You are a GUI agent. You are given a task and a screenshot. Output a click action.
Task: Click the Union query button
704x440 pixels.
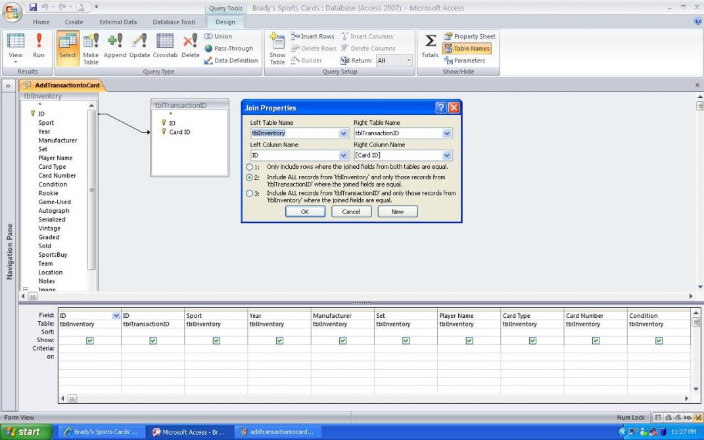[x=218, y=36]
